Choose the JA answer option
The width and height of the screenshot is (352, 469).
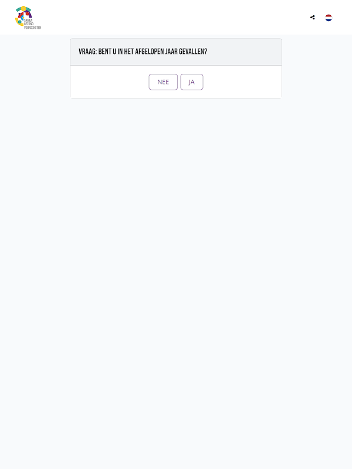[x=192, y=82]
